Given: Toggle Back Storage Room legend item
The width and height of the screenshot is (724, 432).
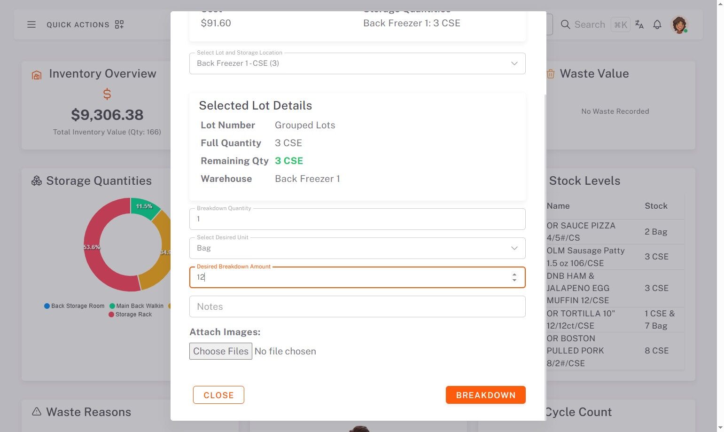Looking at the screenshot, I should click(x=74, y=306).
